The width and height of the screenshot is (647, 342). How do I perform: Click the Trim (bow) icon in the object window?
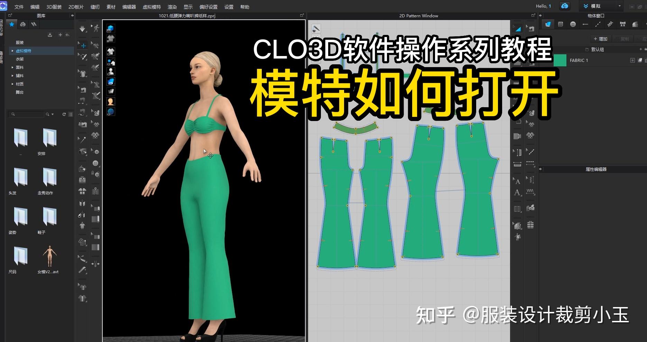622,24
